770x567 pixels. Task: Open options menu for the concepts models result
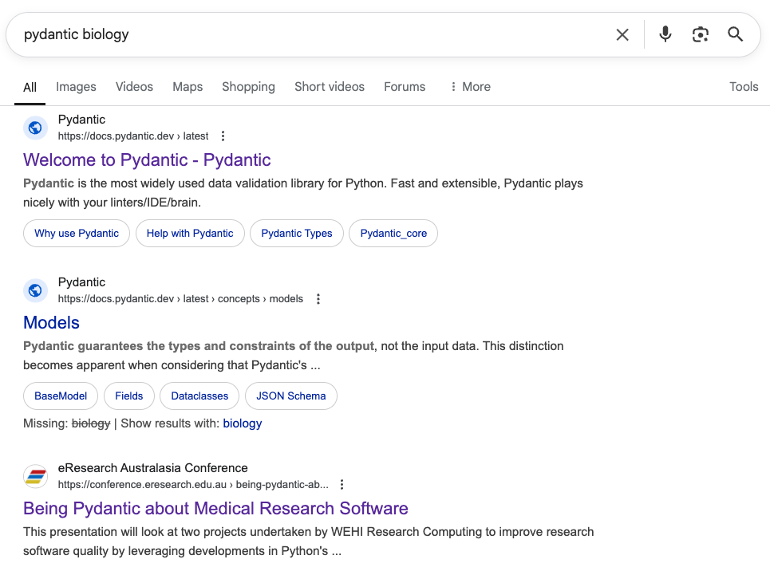tap(318, 299)
